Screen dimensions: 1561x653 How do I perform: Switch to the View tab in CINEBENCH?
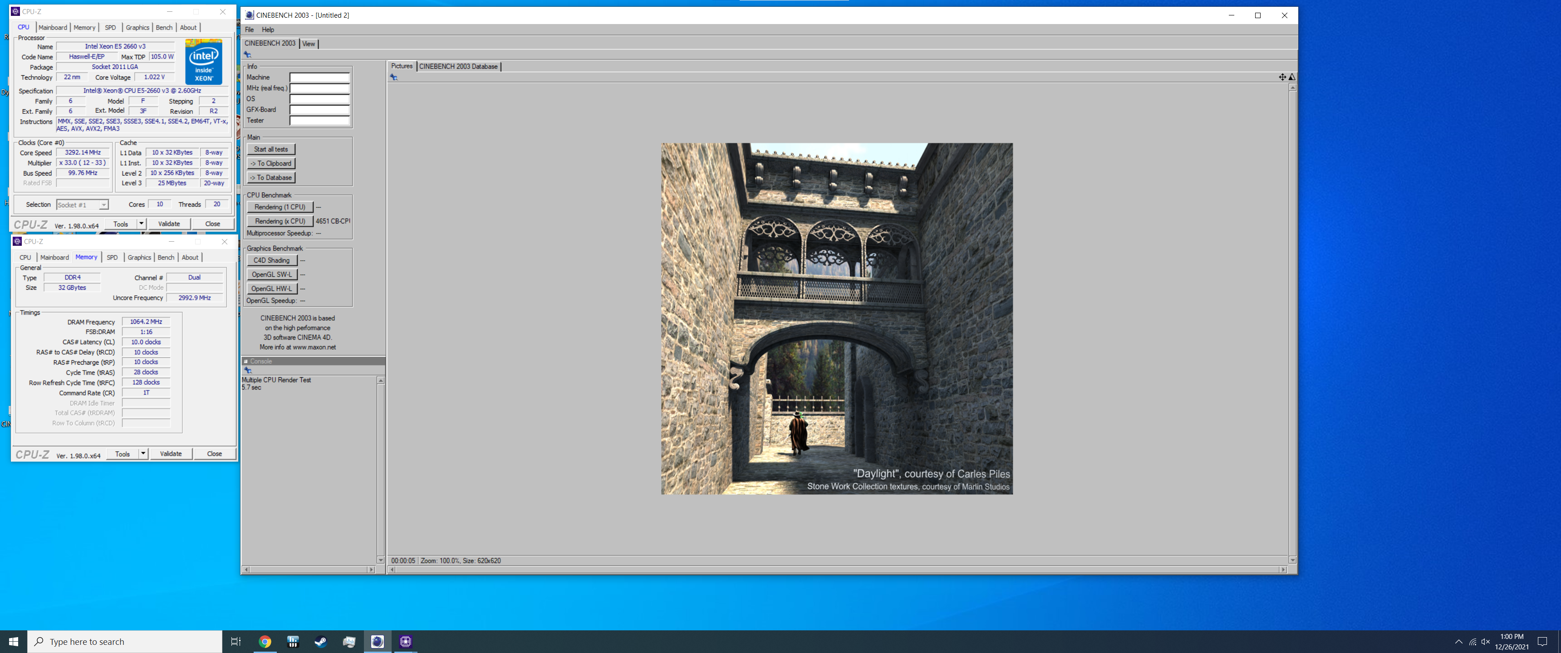tap(309, 44)
